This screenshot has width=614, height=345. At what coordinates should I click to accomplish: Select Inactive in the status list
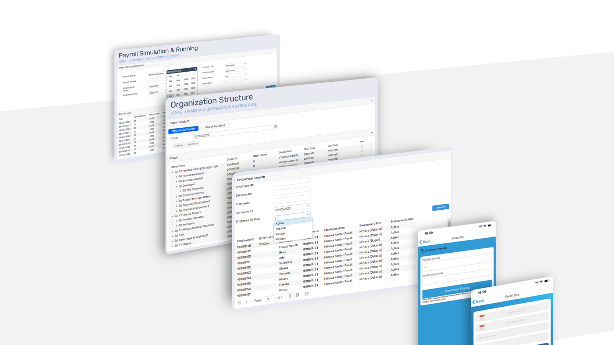tap(293, 227)
